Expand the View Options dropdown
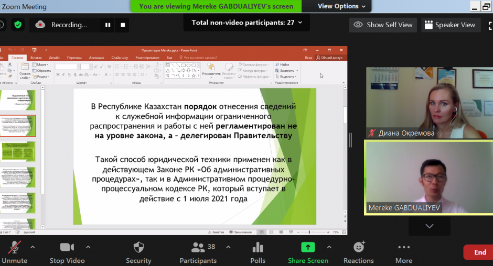This screenshot has width=493, height=266. (343, 6)
